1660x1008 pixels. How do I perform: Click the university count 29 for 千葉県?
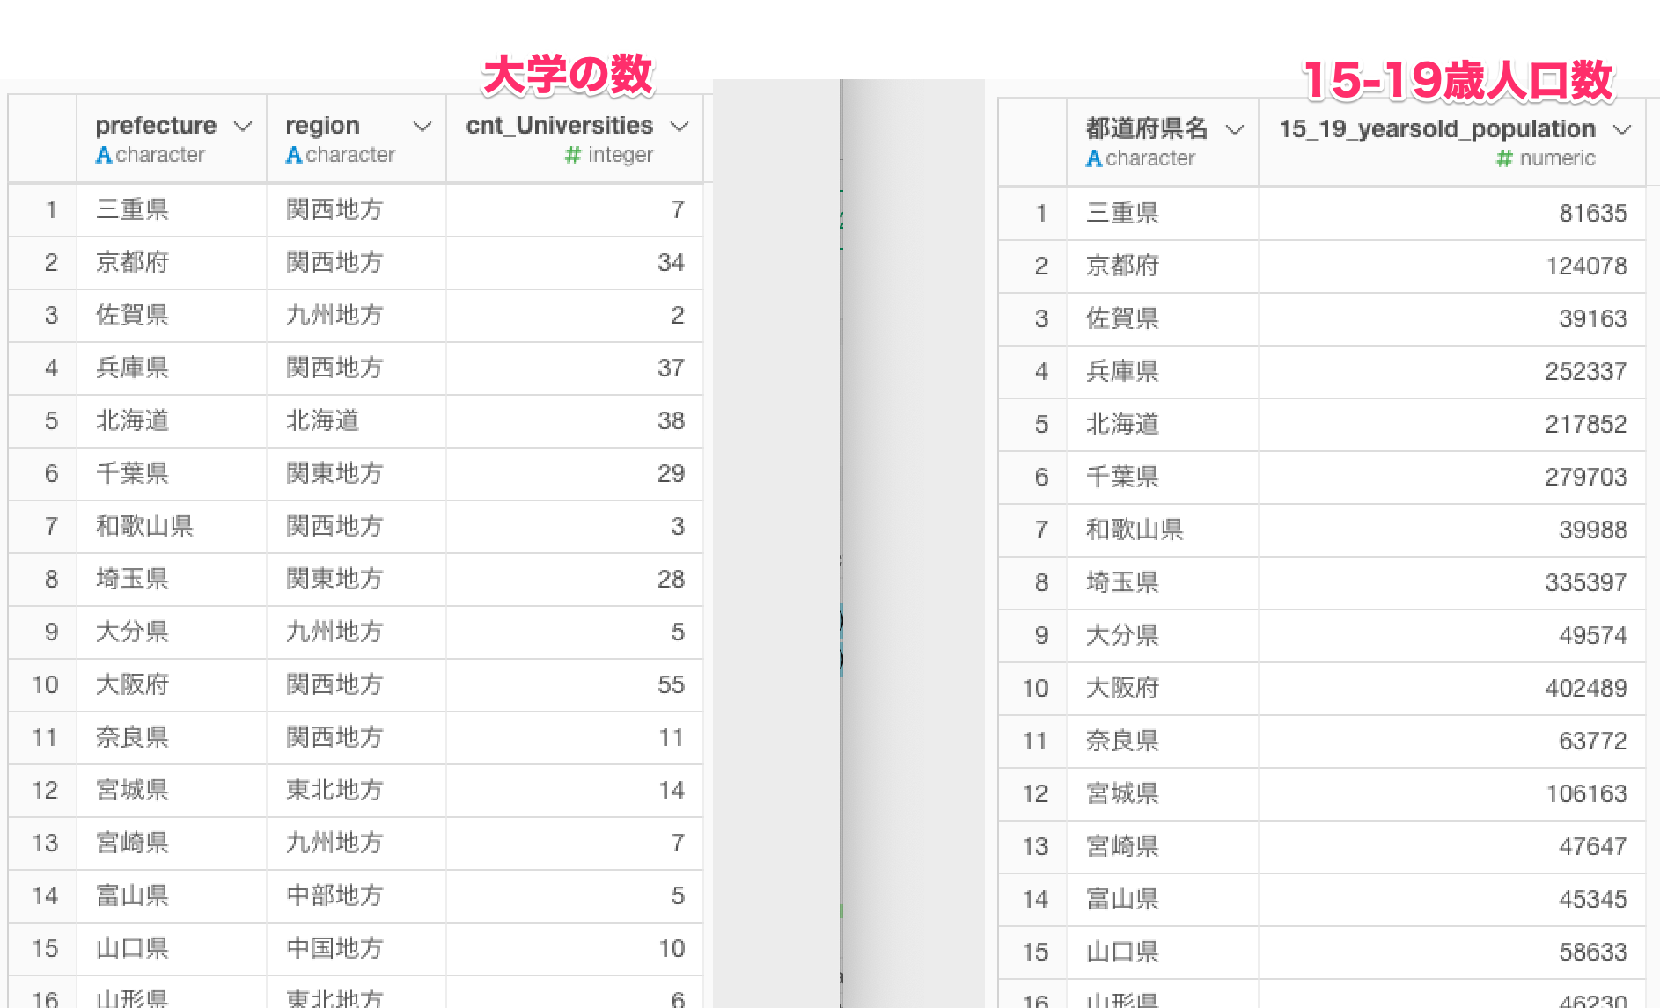(x=575, y=474)
